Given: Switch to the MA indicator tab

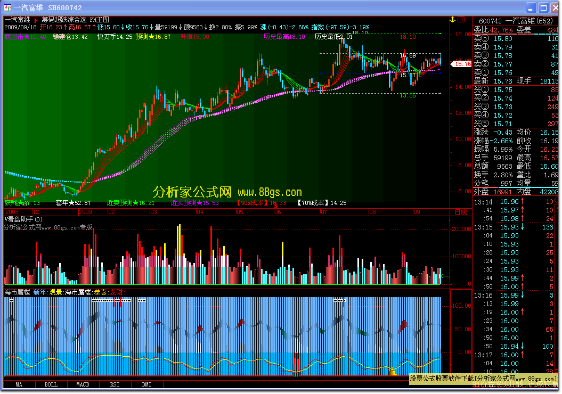Looking at the screenshot, I should (x=19, y=384).
